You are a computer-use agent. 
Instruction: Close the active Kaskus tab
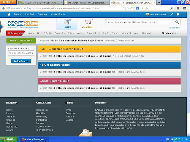click(x=154, y=3)
